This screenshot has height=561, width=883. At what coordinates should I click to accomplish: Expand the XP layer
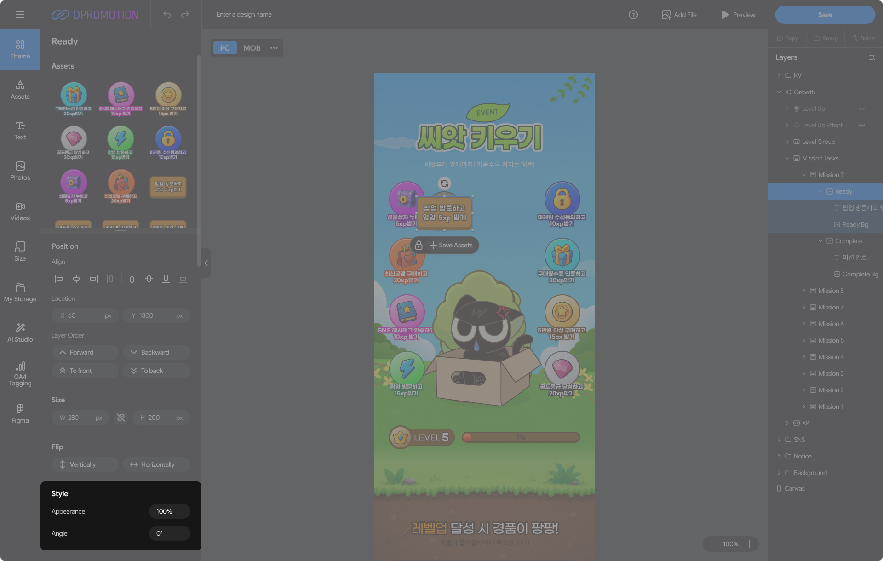(787, 423)
